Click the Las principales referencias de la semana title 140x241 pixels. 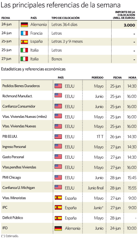(x=61, y=5)
